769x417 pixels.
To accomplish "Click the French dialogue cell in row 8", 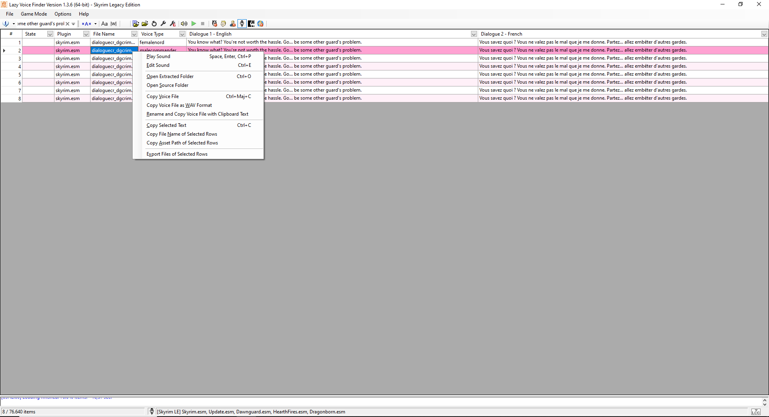I will pyautogui.click(x=623, y=98).
